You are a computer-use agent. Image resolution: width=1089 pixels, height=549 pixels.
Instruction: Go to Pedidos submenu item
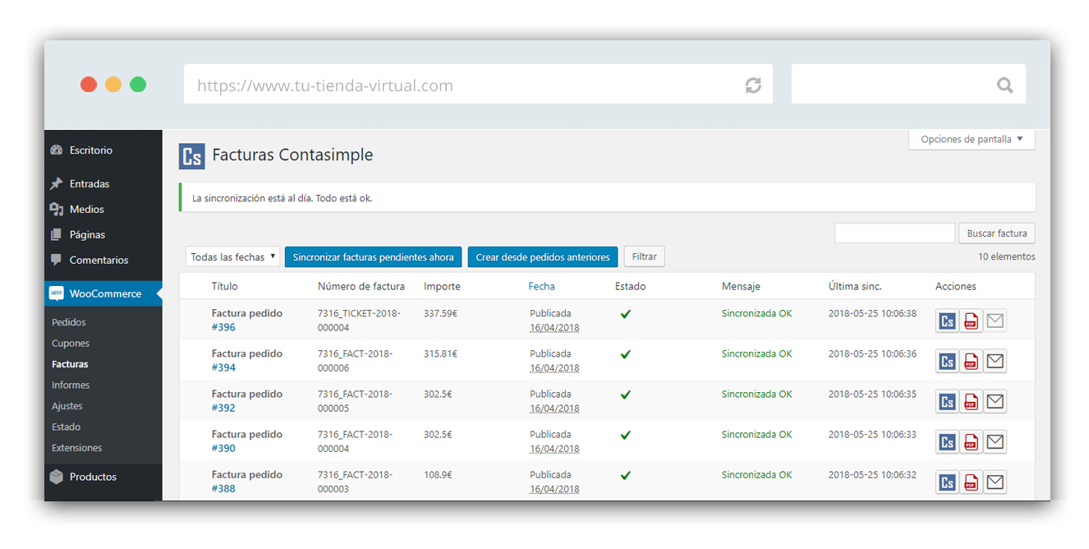(x=69, y=323)
